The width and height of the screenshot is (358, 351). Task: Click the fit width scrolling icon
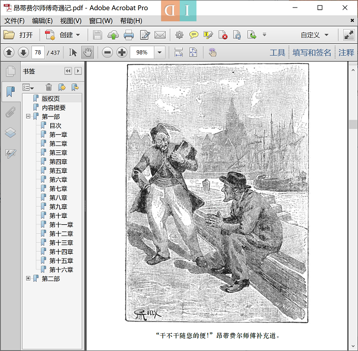[x=179, y=53]
